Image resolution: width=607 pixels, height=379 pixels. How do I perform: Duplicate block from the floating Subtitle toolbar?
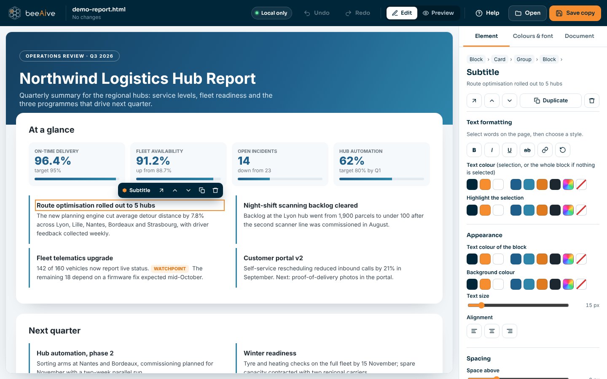pos(202,190)
